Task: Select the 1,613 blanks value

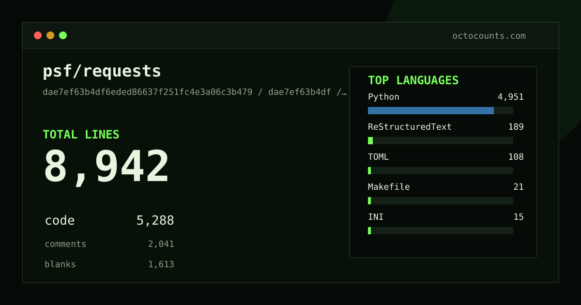Action: [x=161, y=264]
